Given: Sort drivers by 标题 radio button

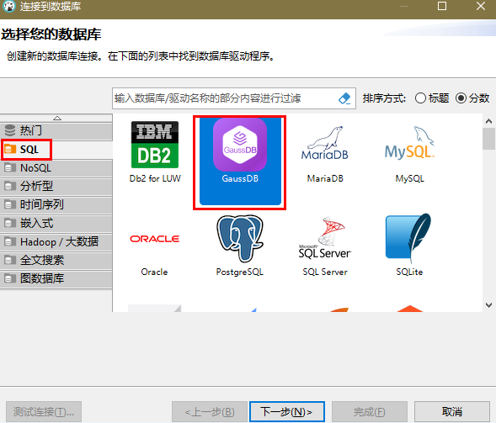Looking at the screenshot, I should tap(420, 98).
